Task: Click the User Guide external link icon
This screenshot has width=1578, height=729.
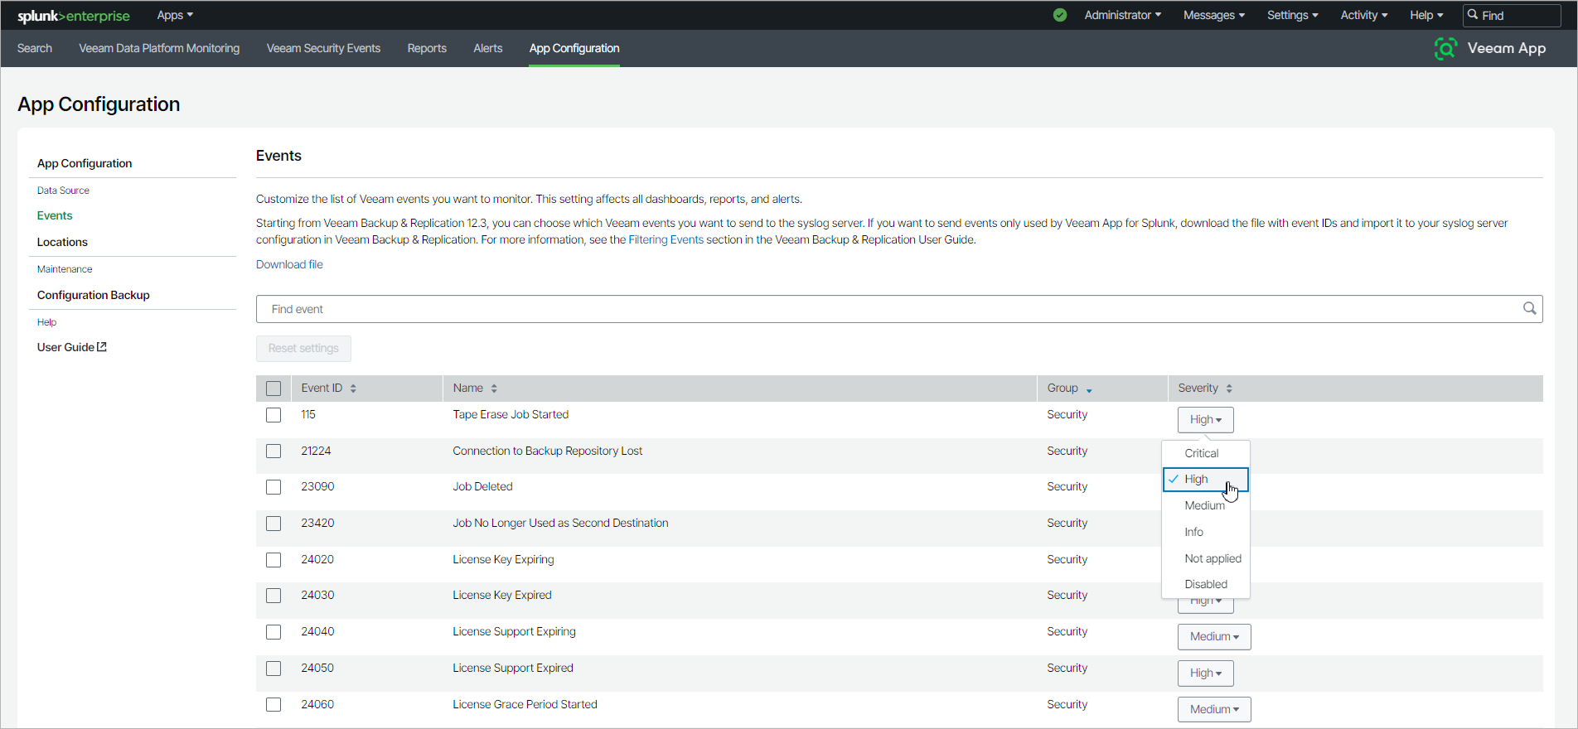Action: pos(102,347)
